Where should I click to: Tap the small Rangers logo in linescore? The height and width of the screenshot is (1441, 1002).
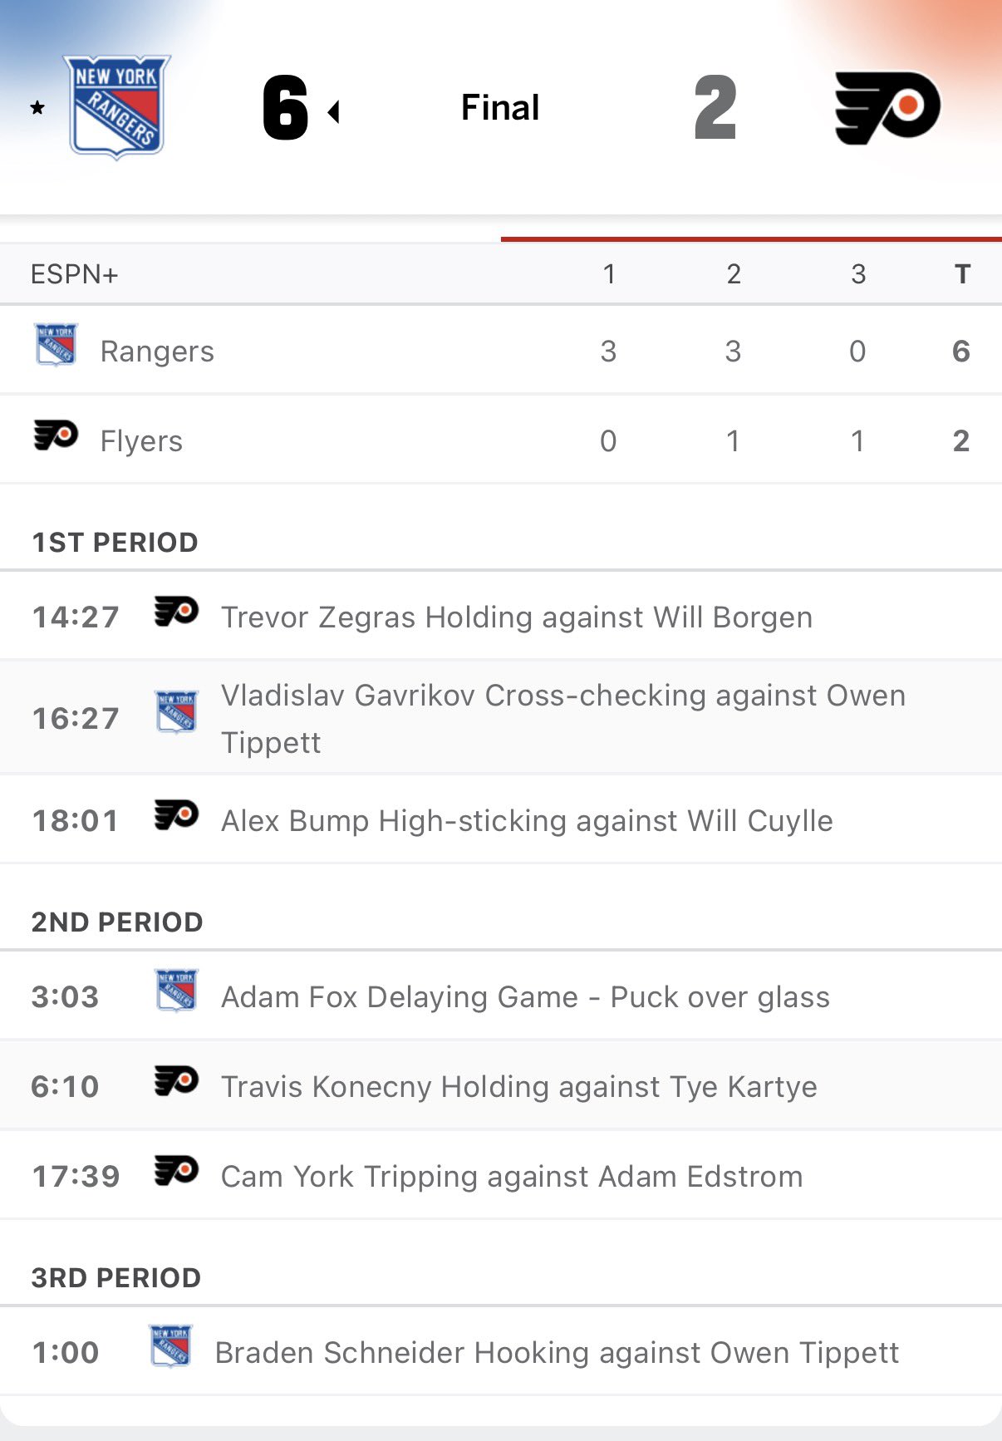click(x=56, y=345)
